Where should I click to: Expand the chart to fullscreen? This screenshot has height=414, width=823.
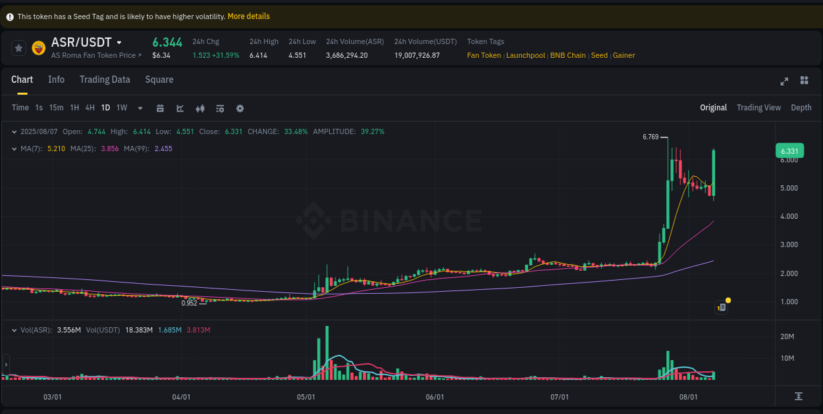click(784, 81)
